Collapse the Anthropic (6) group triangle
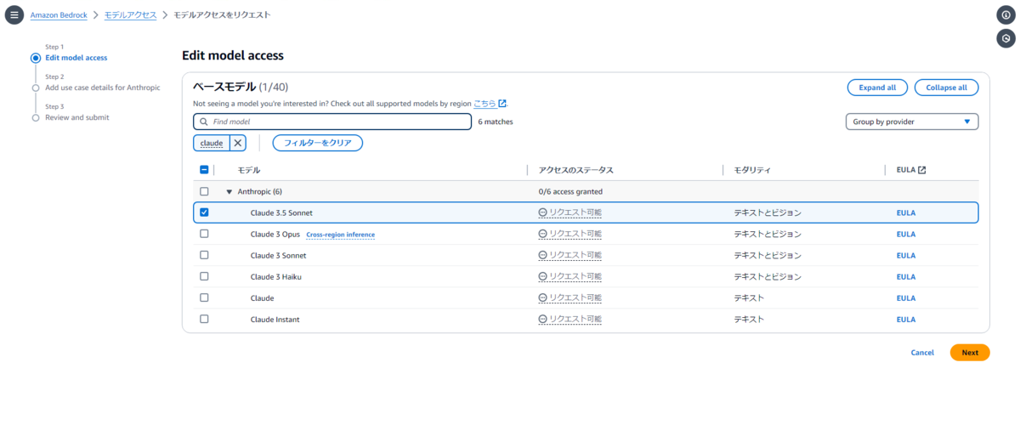Image resolution: width=1020 pixels, height=425 pixels. coord(229,191)
